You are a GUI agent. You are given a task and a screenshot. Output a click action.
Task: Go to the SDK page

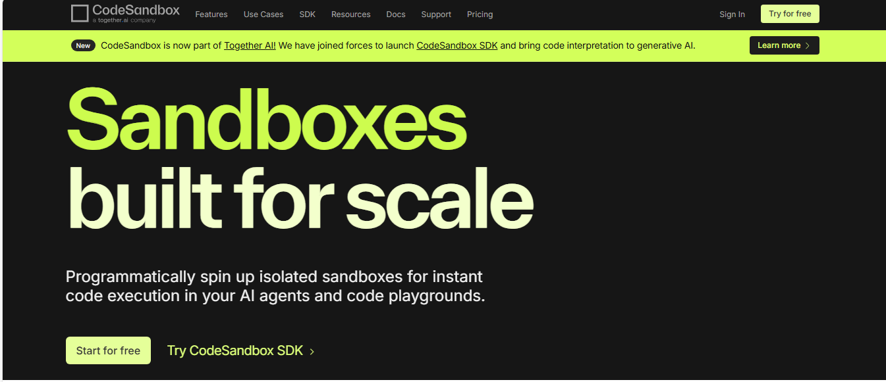pyautogui.click(x=308, y=14)
